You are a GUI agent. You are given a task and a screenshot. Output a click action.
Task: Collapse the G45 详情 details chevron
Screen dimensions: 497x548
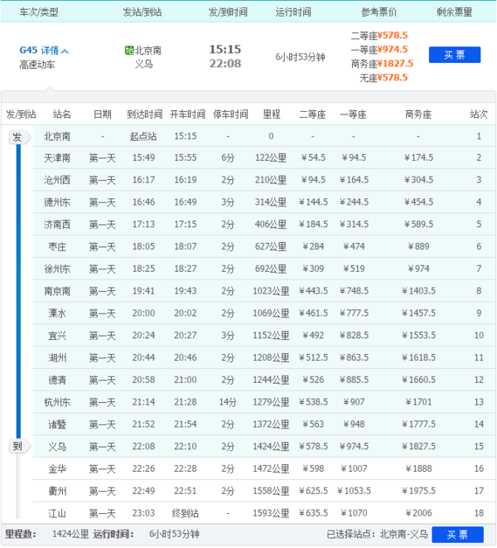(65, 51)
